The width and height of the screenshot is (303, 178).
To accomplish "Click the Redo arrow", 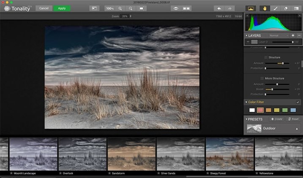I will pyautogui.click(x=229, y=8).
